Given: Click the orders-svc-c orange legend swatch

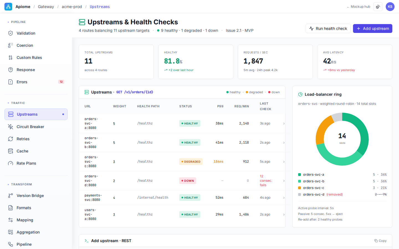Looking at the screenshot, I should (x=300, y=188).
